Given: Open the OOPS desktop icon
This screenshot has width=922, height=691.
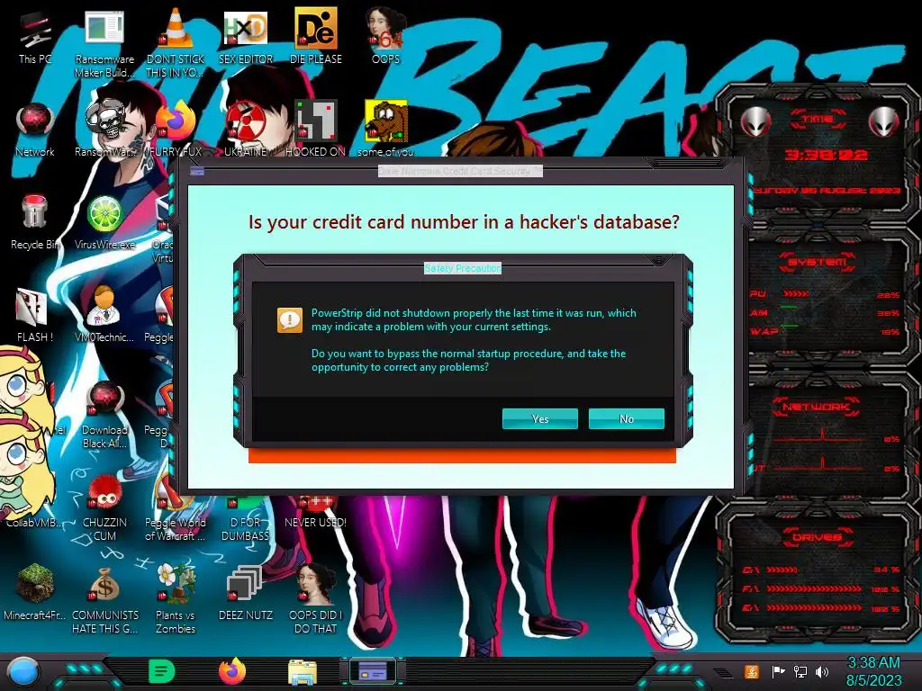Looking at the screenshot, I should 385,36.
